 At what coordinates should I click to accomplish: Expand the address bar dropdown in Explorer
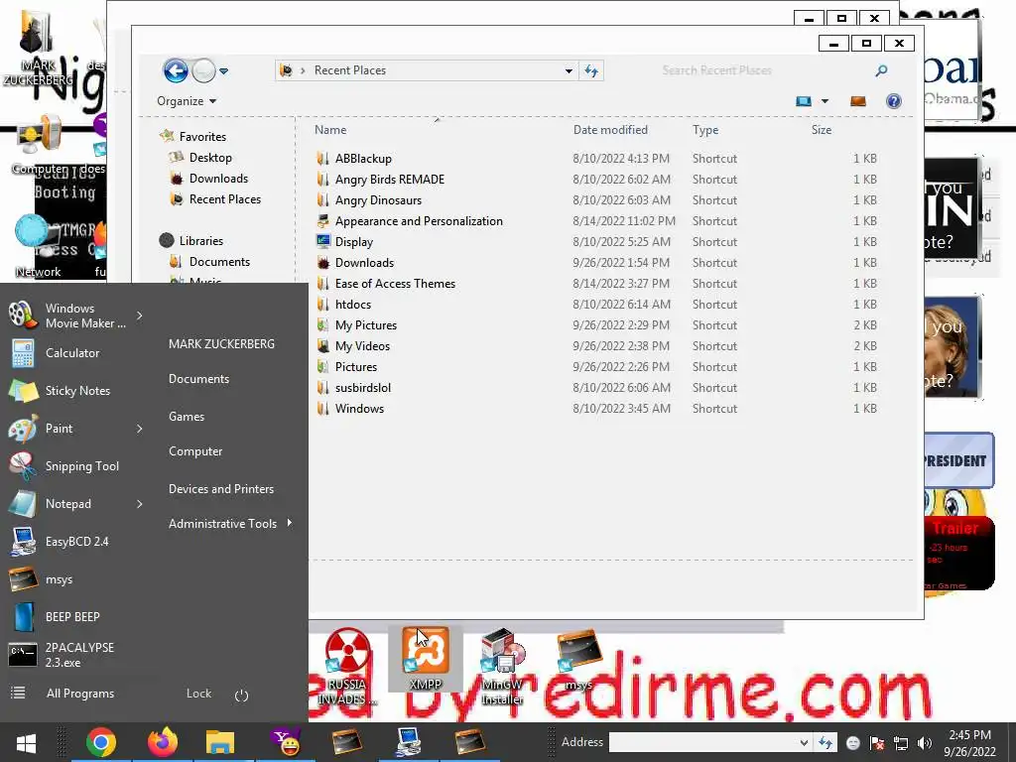pyautogui.click(x=569, y=70)
